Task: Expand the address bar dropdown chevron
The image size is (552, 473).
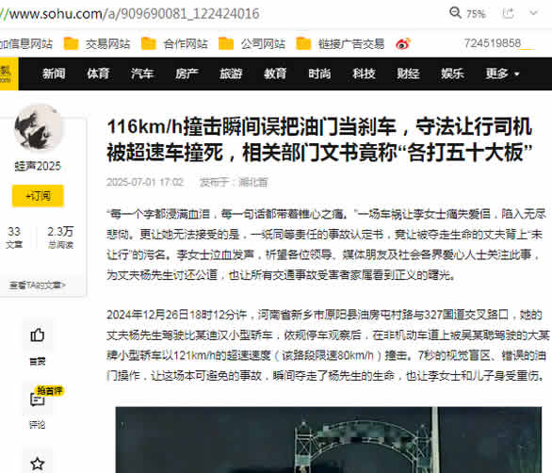Action: (x=534, y=13)
